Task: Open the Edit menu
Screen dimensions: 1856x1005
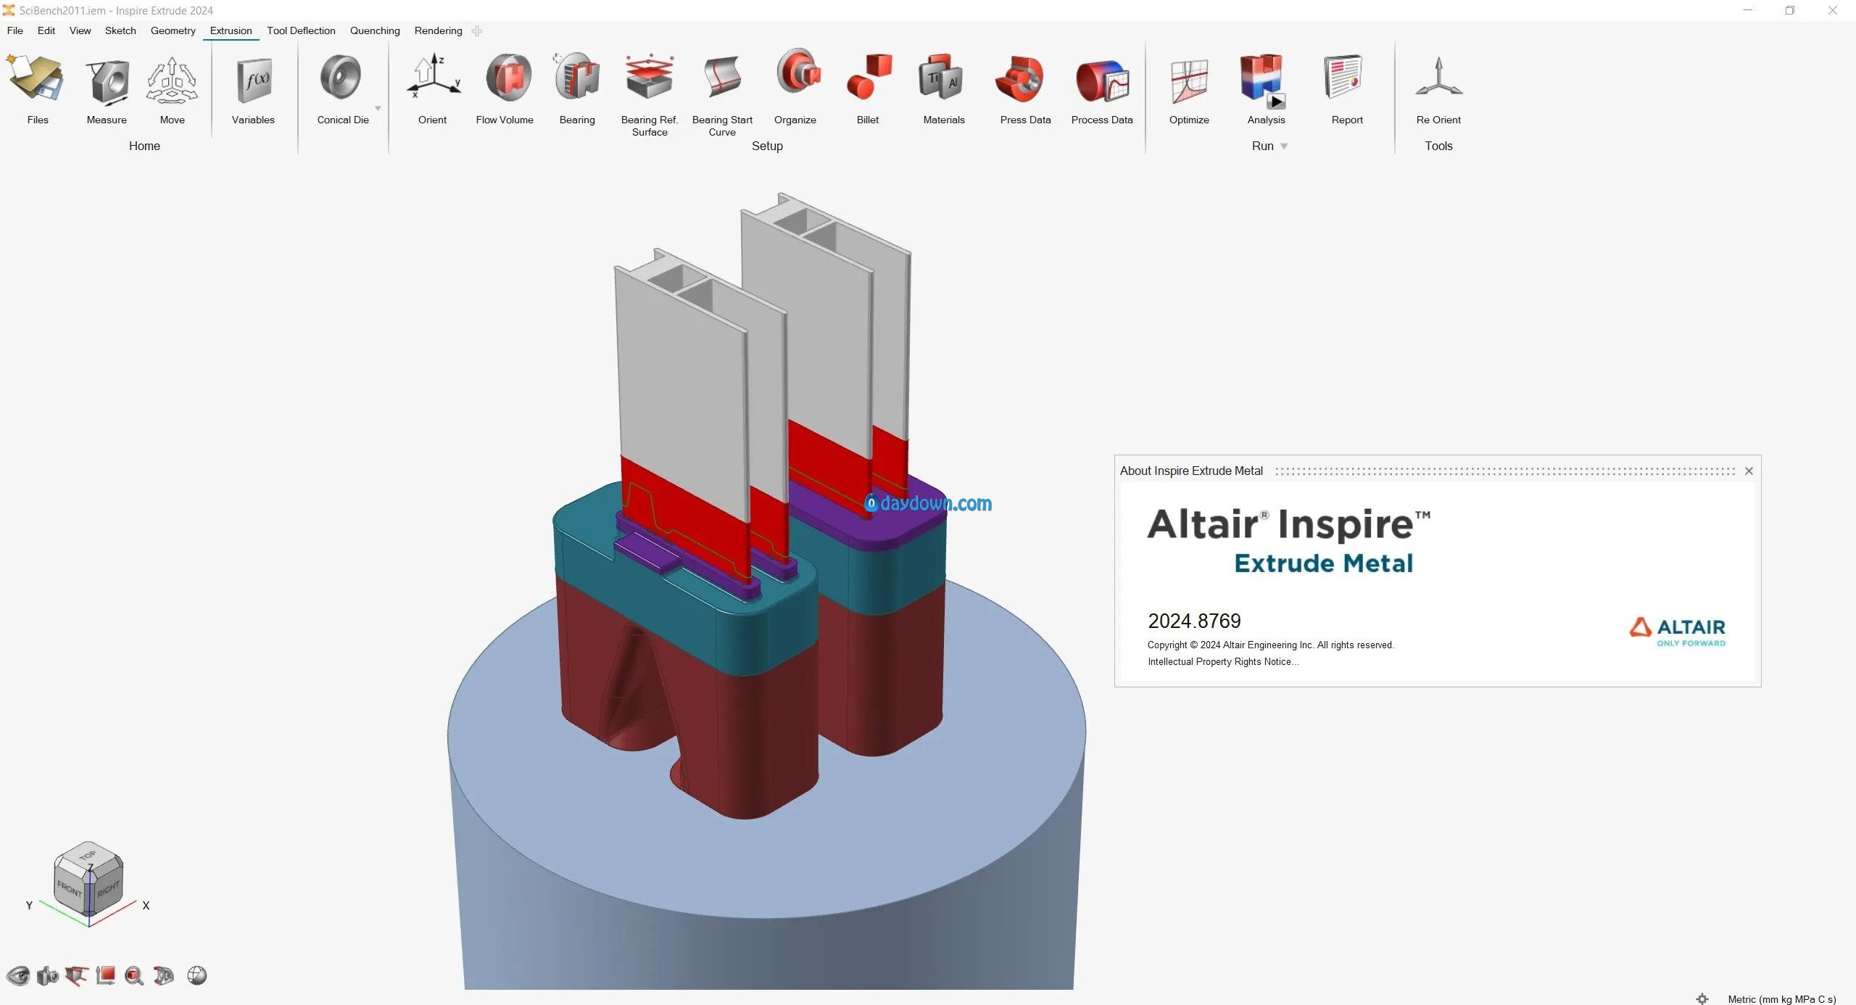Action: (46, 30)
